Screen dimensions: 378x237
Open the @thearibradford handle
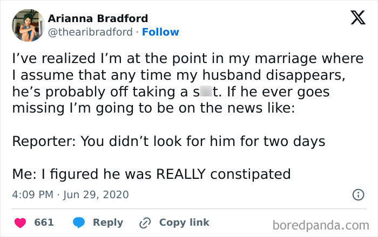(x=90, y=32)
